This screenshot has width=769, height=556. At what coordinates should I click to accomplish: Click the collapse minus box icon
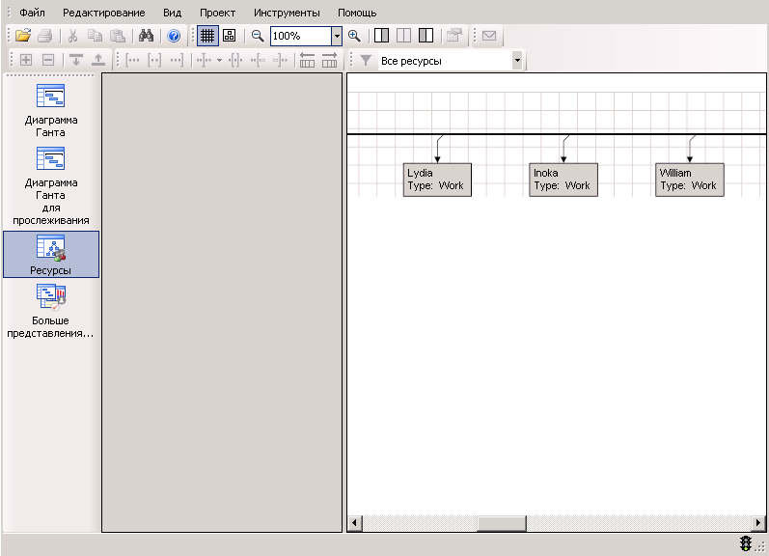coord(48,61)
